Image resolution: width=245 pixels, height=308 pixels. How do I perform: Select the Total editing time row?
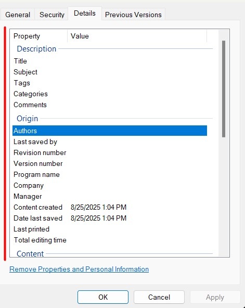coord(110,240)
